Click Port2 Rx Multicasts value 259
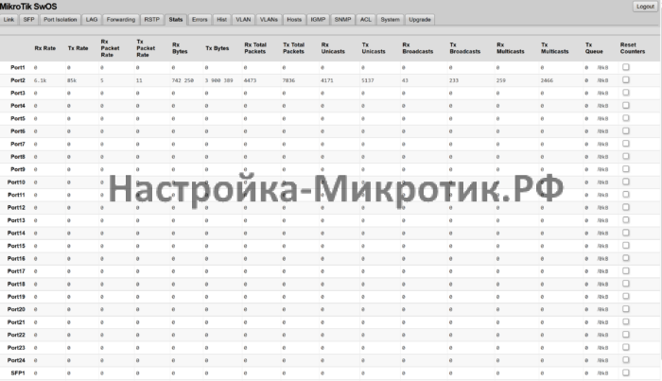Image resolution: width=662 pixels, height=381 pixels. pos(501,80)
